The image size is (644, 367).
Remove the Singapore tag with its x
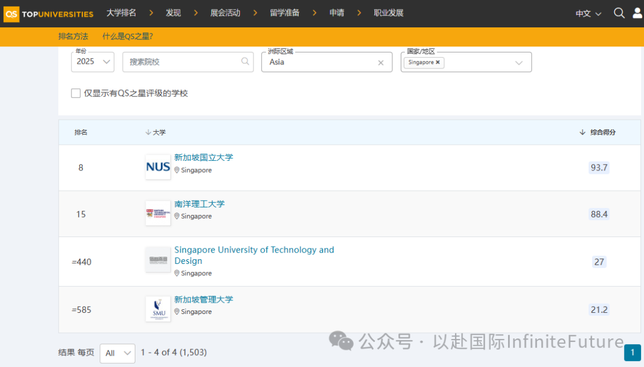[438, 62]
